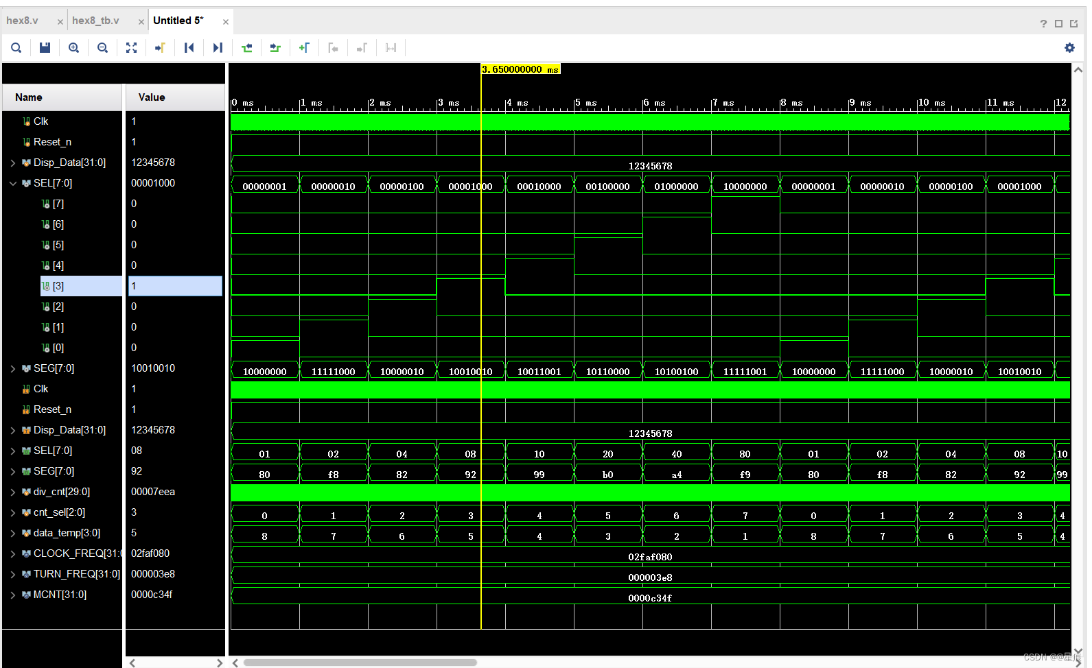Click the value 02faf080 of CLOCK_FREQ
The width and height of the screenshot is (1092, 668).
click(x=150, y=553)
